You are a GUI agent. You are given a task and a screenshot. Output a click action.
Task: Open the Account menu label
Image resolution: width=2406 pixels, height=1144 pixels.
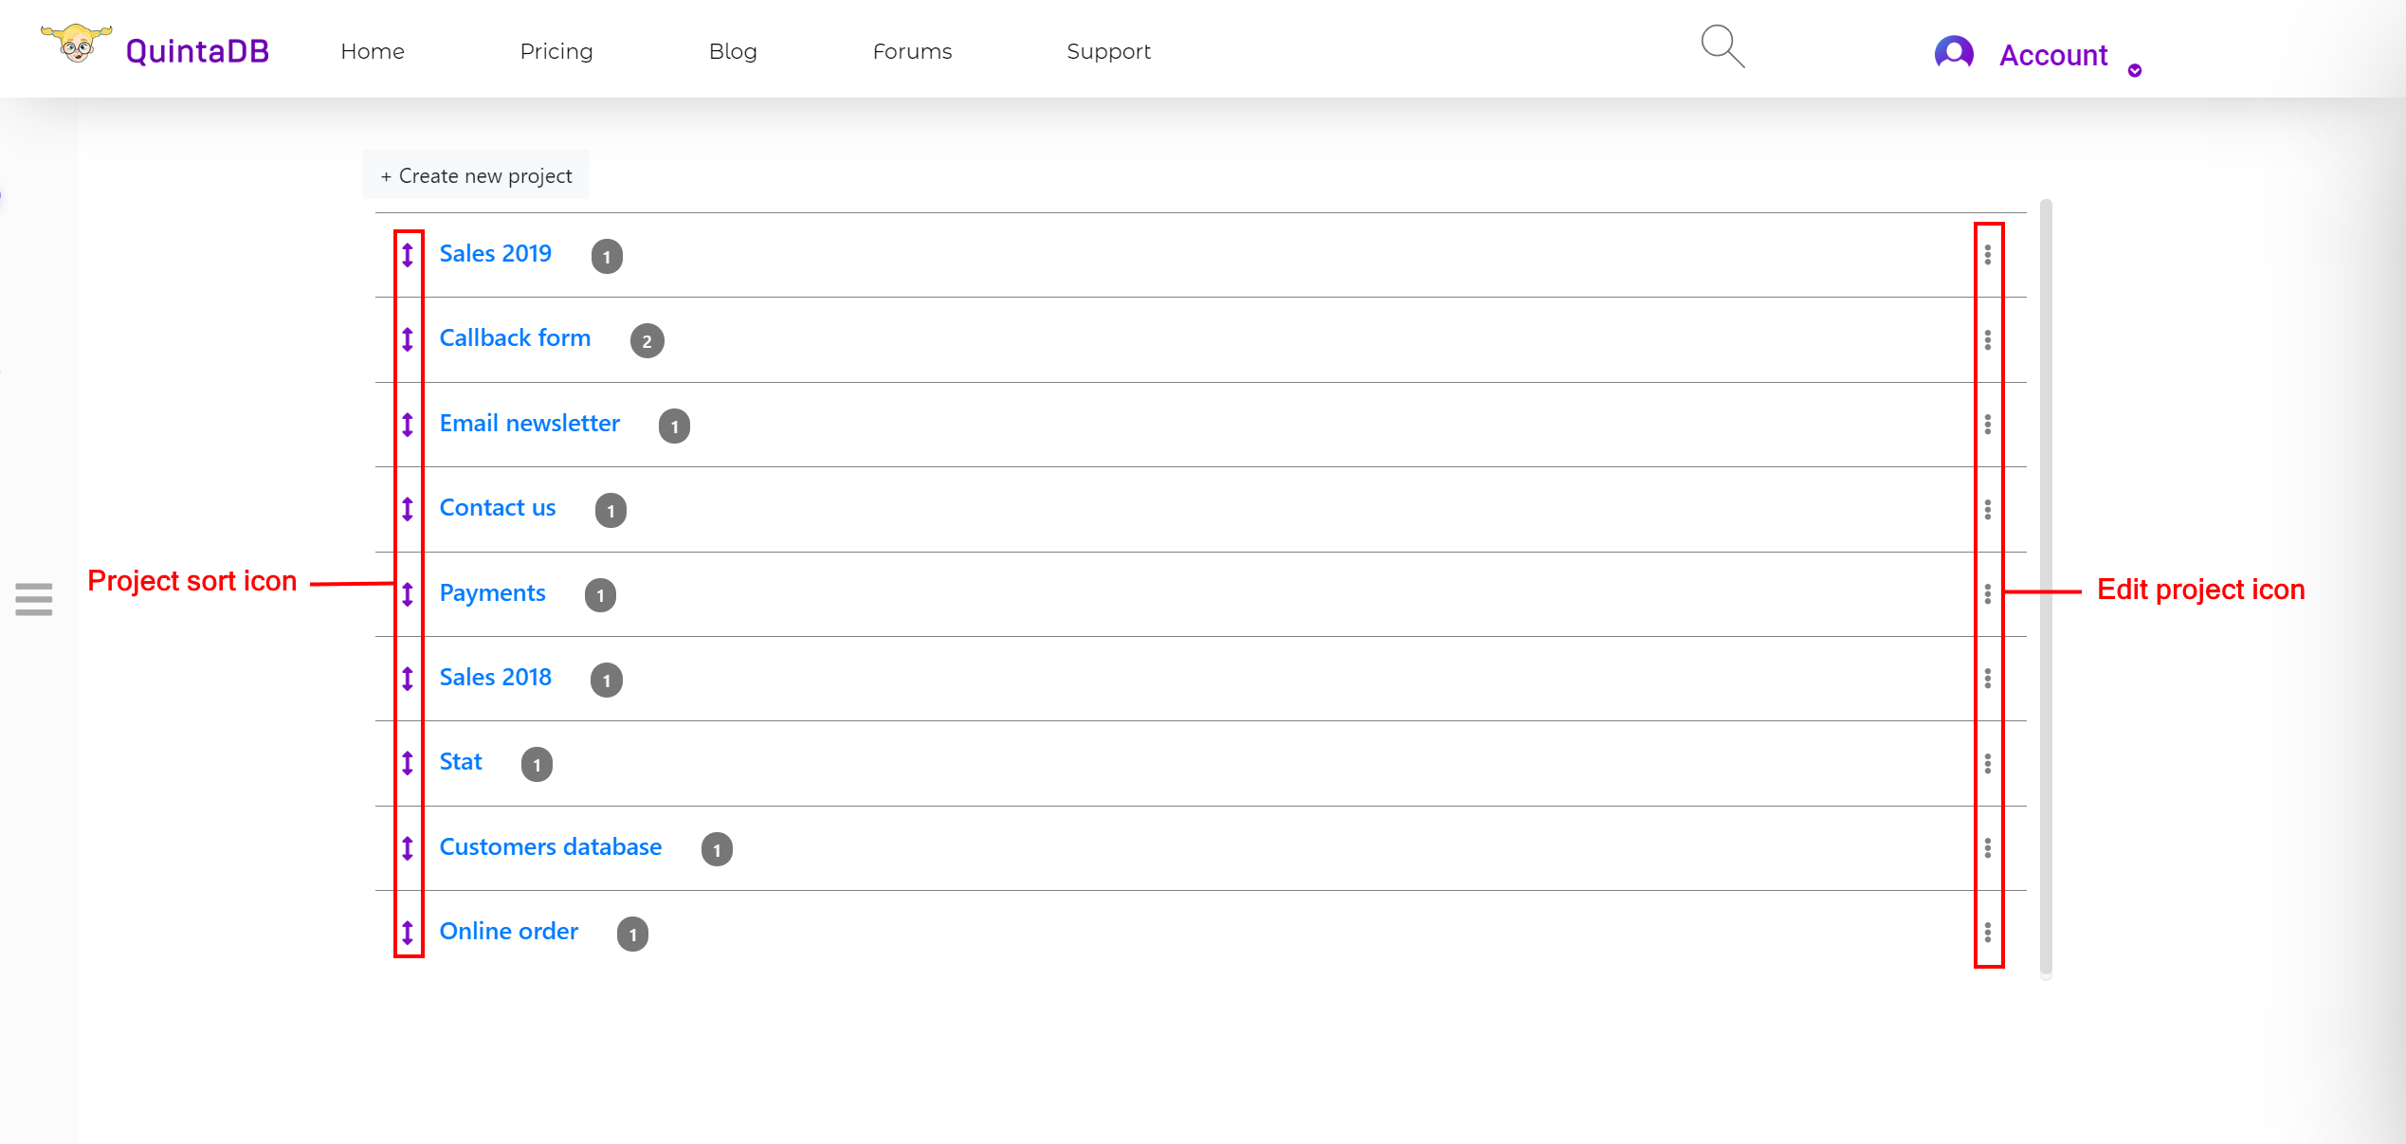coord(2053,55)
